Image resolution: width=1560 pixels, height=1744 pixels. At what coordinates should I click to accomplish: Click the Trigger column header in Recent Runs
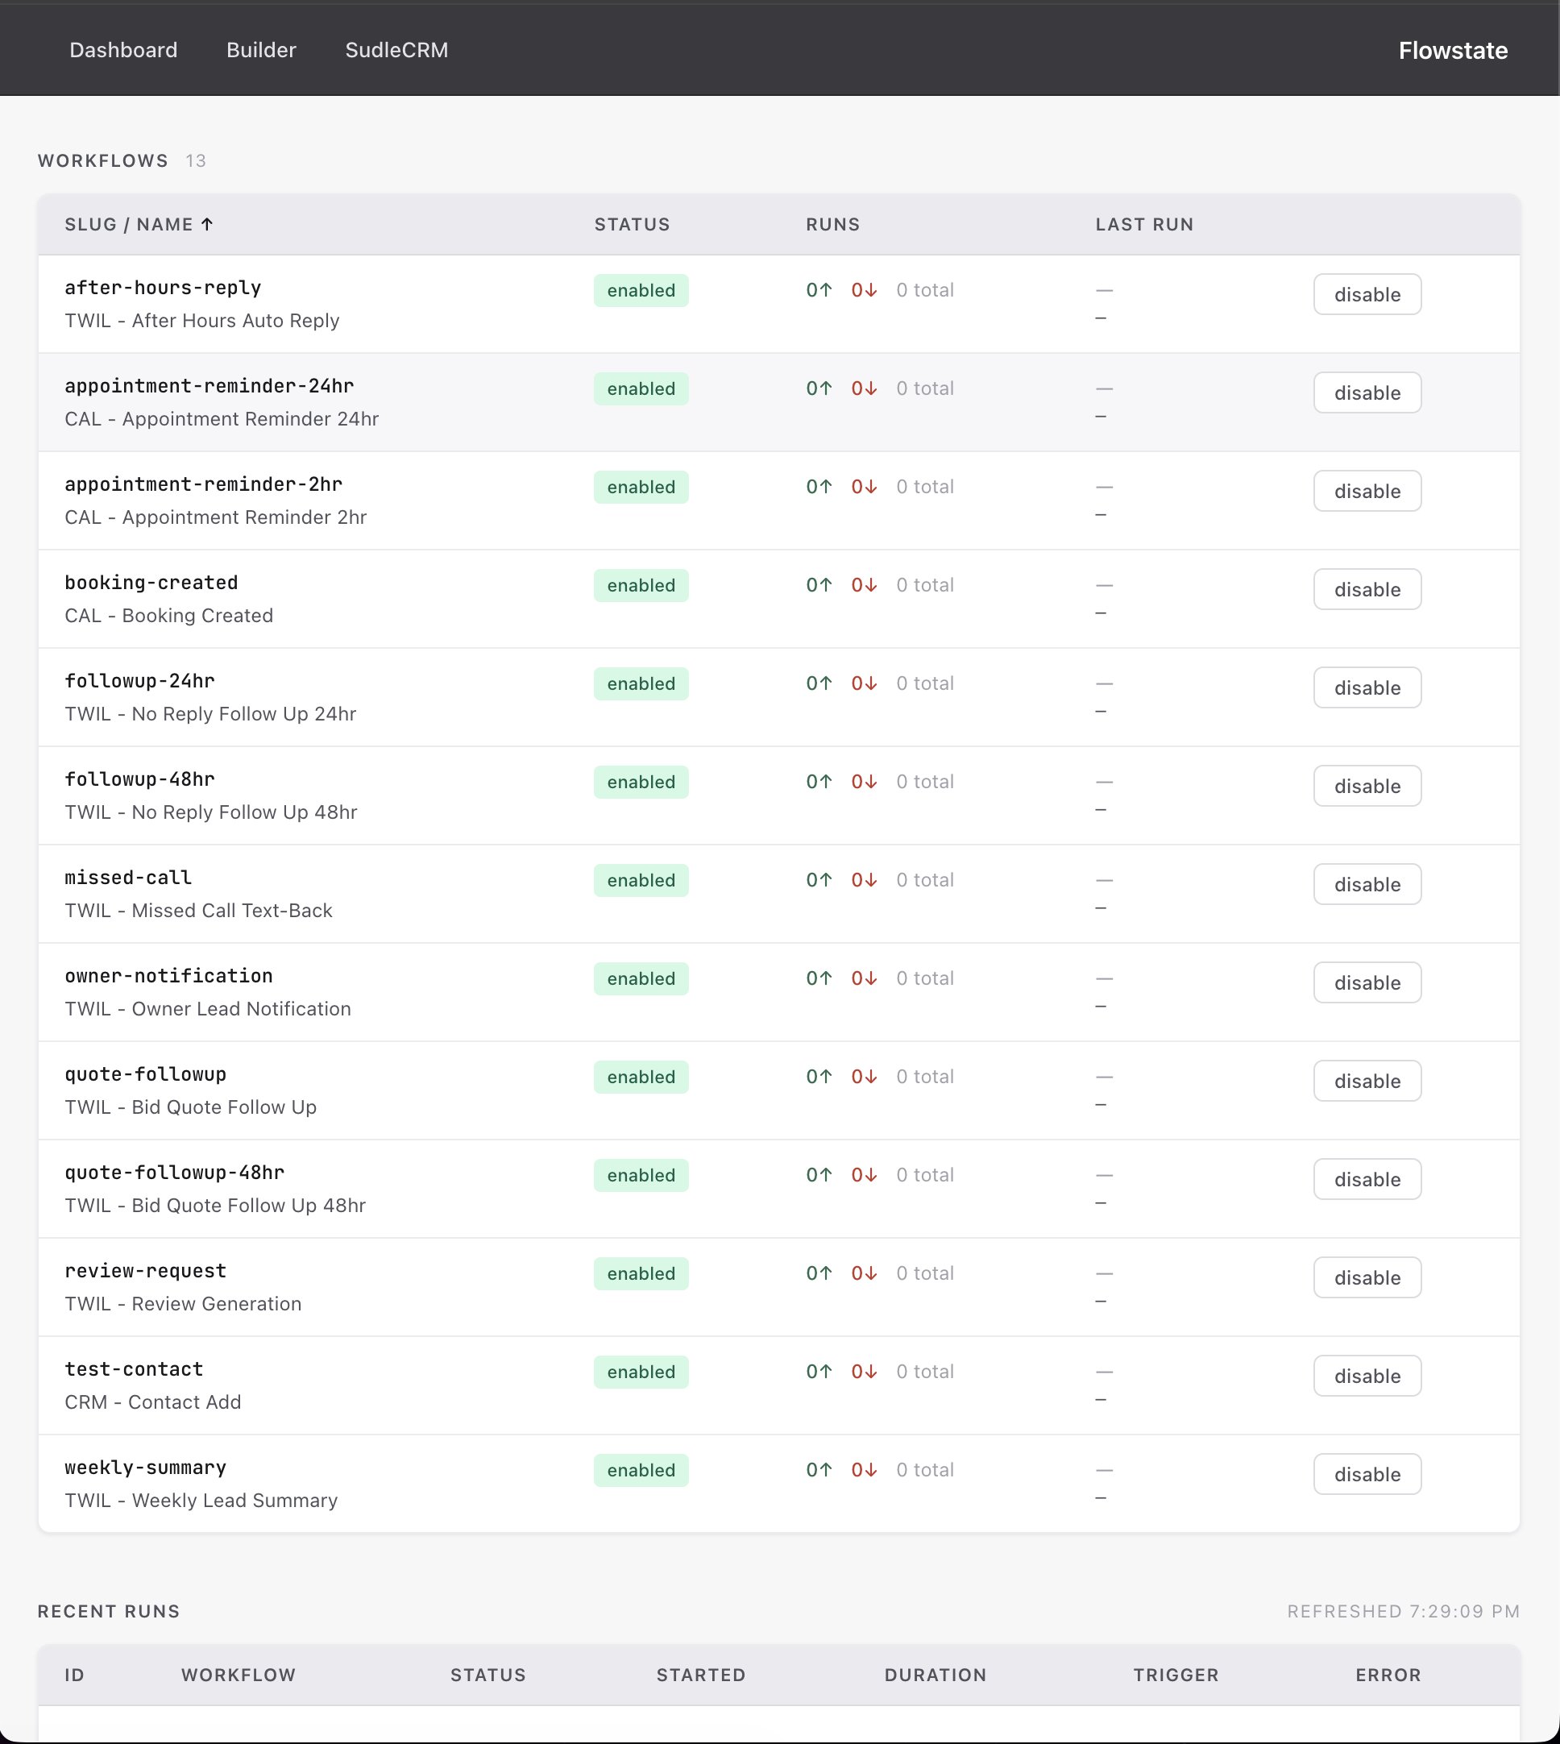pos(1176,1675)
